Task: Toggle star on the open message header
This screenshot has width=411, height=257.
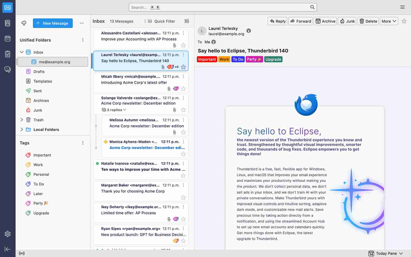Action: [404, 21]
